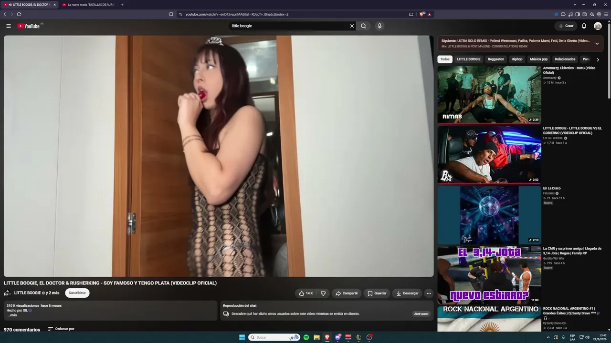
Task: Open the Little Boogie vs El Gobierno thumbnail
Action: click(489, 154)
